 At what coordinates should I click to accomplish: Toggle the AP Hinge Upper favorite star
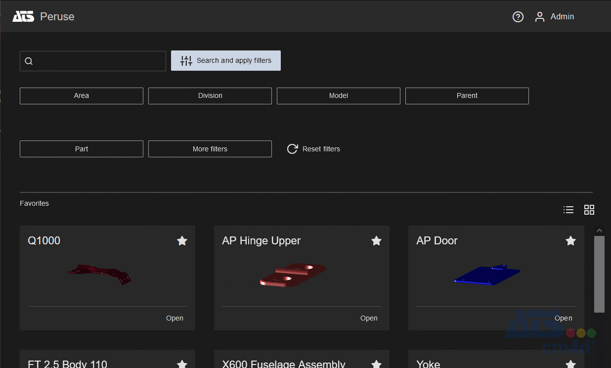[x=376, y=241]
